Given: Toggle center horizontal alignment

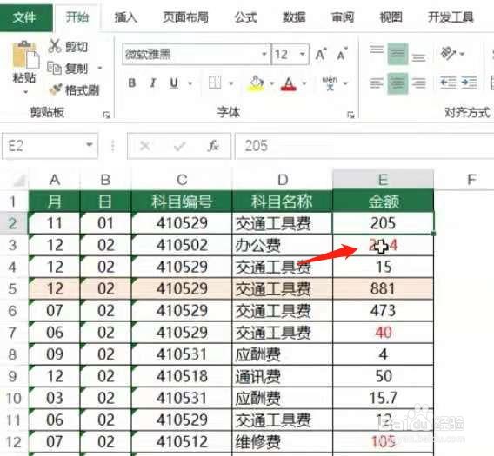Looking at the screenshot, I should (x=397, y=83).
